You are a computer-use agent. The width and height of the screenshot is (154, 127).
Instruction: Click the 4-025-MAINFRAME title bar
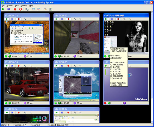[x=126, y=16]
